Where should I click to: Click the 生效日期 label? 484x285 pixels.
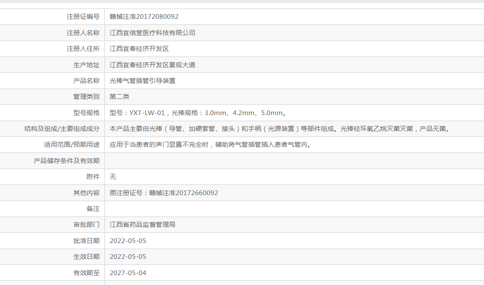pos(87,257)
